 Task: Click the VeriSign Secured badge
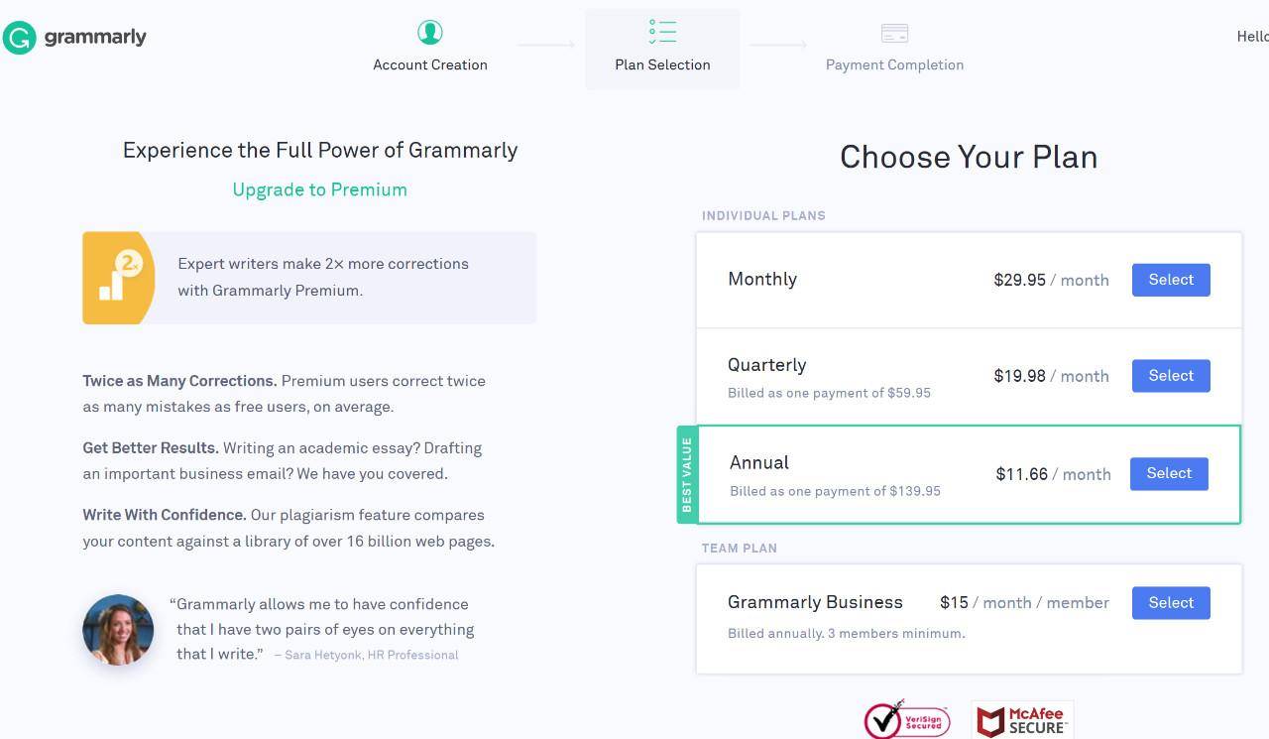[x=906, y=720]
